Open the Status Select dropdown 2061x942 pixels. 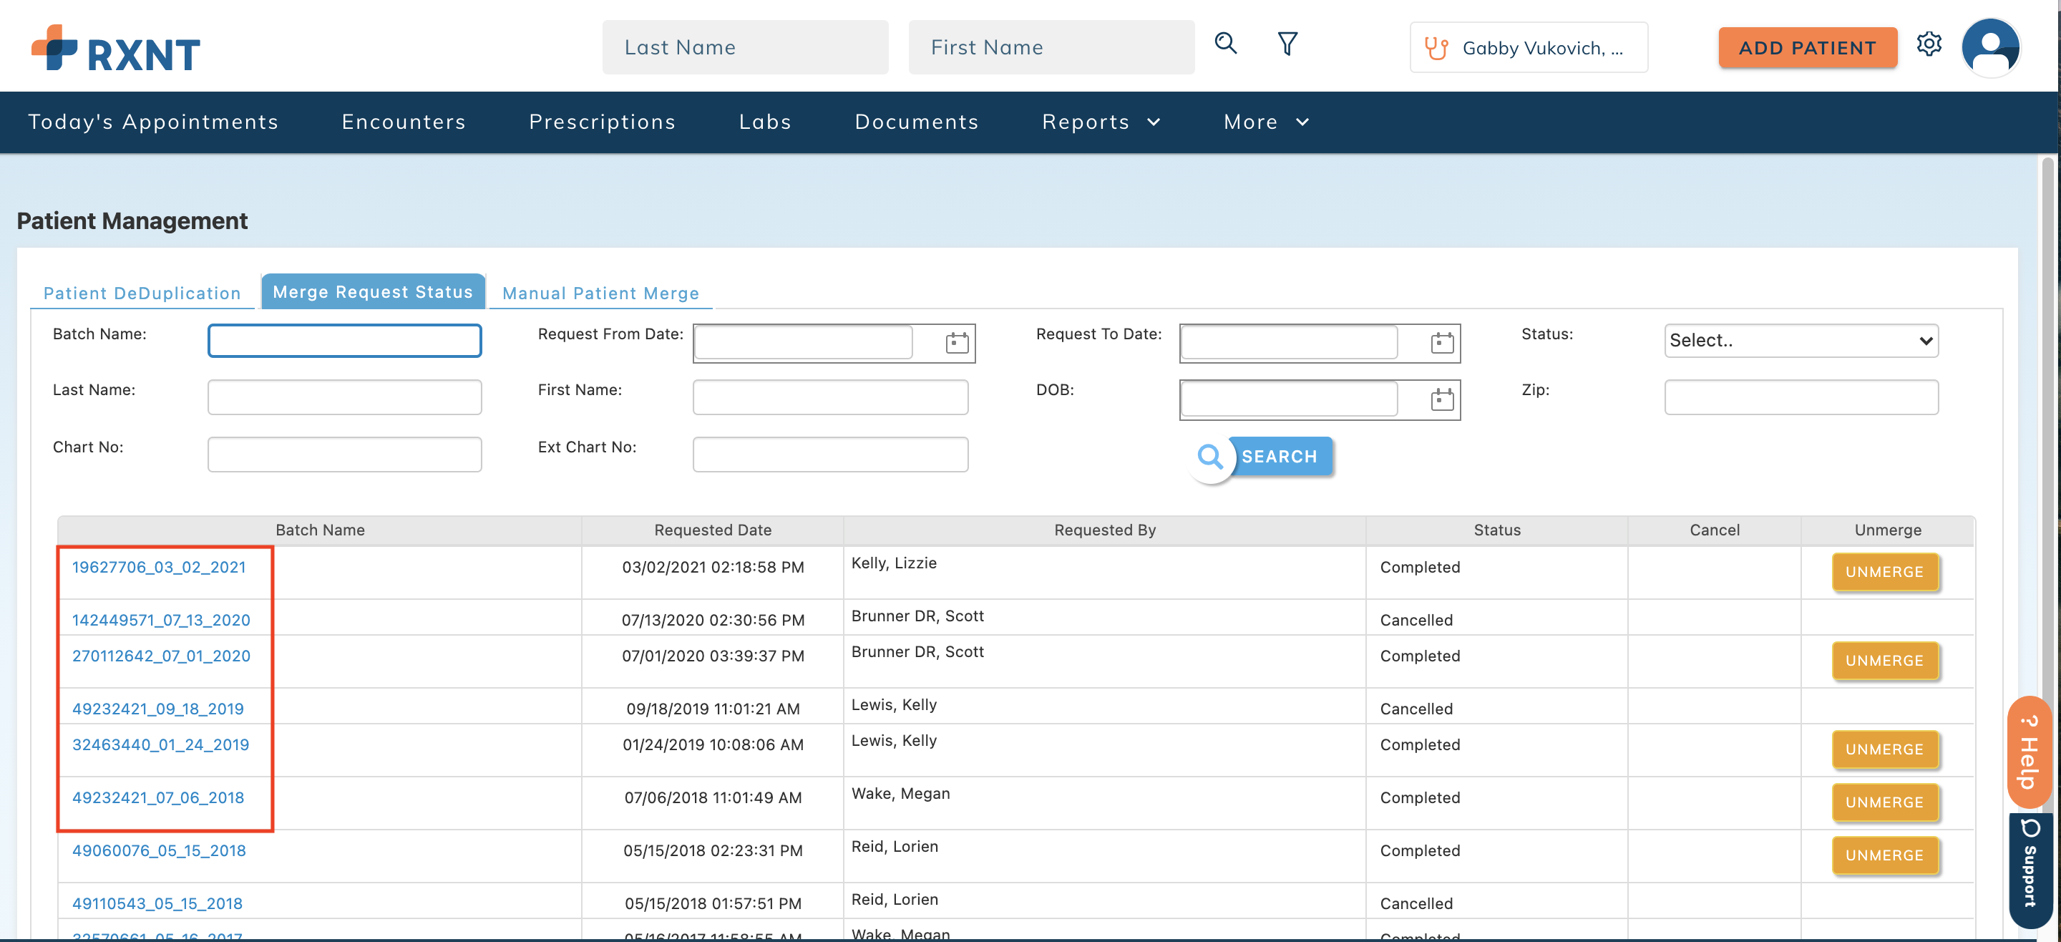(x=1801, y=340)
